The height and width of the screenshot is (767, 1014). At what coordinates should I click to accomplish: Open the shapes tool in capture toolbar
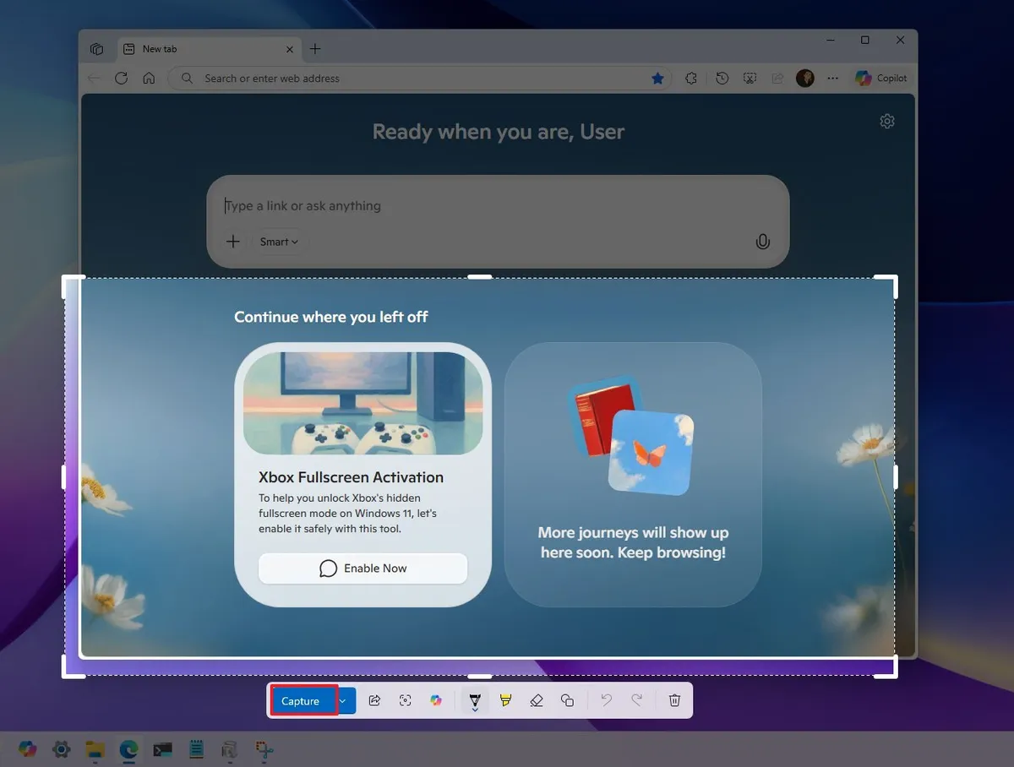click(x=568, y=700)
